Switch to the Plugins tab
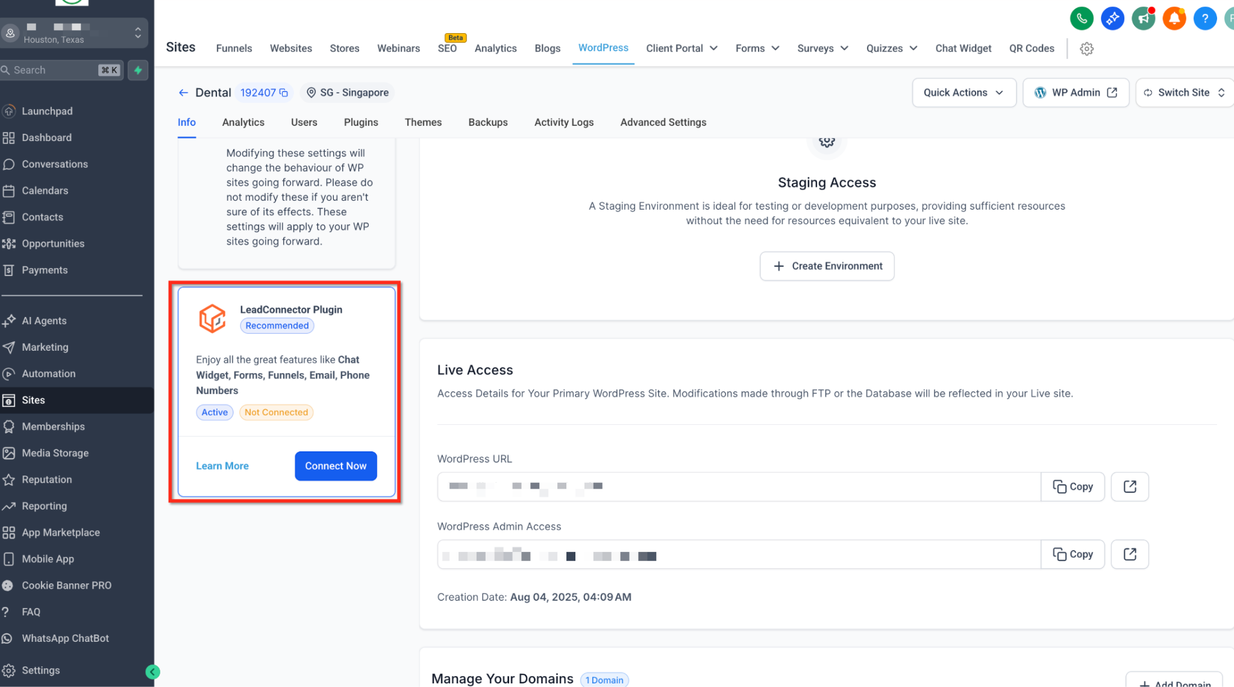The height and width of the screenshot is (687, 1234). click(361, 122)
